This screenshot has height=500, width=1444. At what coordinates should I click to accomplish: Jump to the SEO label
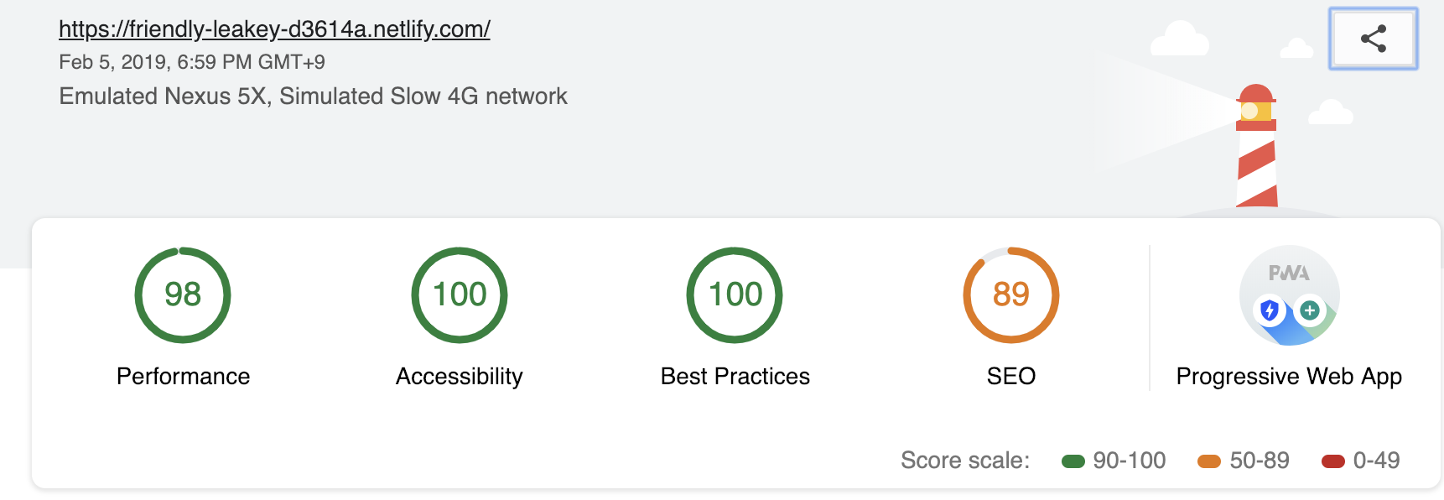tap(1011, 376)
